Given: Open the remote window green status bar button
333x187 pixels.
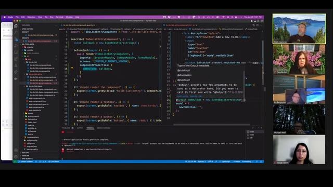Looking at the screenshot, I should coord(15,162).
